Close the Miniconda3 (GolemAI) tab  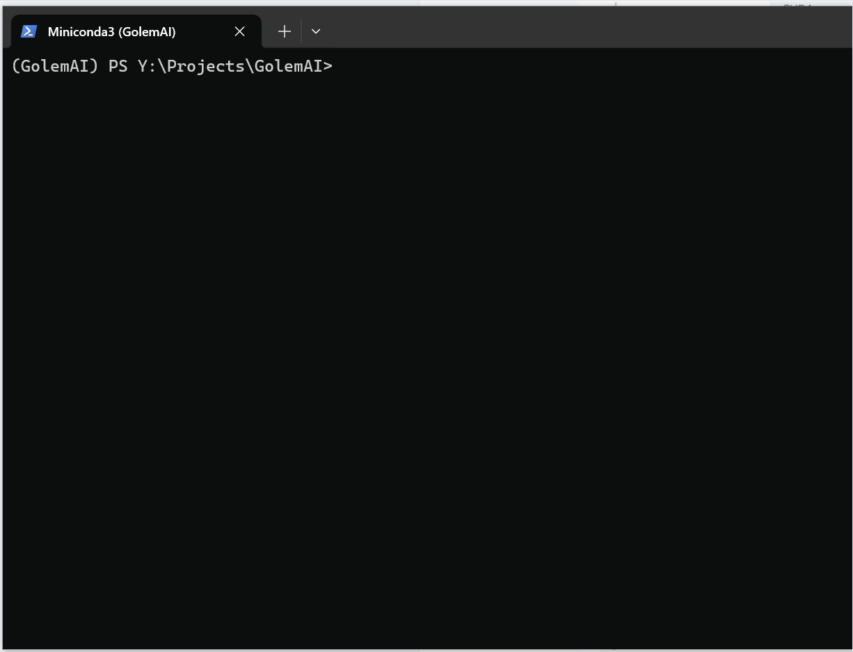pyautogui.click(x=239, y=31)
